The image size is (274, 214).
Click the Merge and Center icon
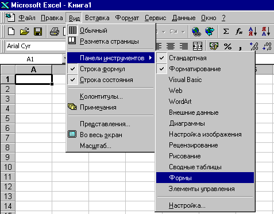pyautogui.click(x=198, y=46)
